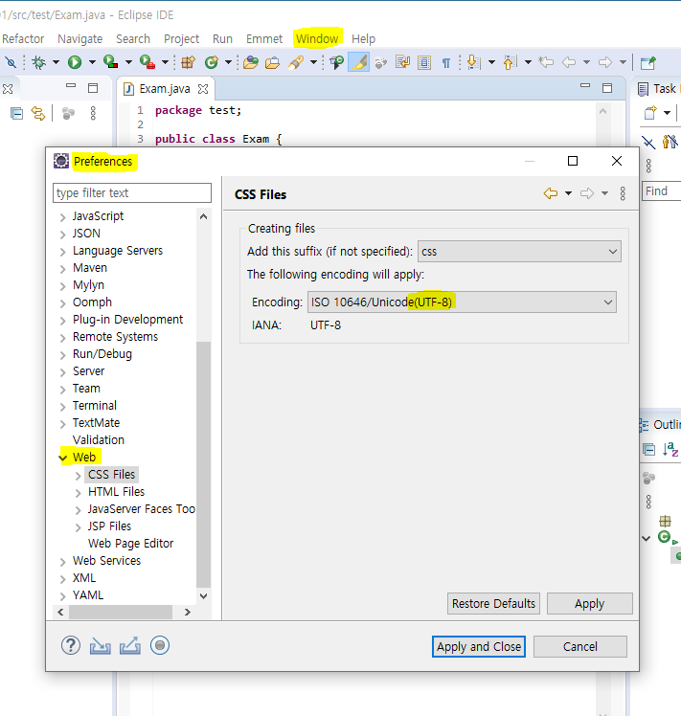Select Validation in preferences tree

pos(99,440)
